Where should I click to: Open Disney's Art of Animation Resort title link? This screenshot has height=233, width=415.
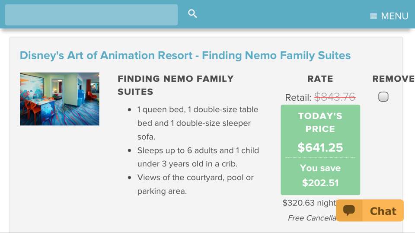185,55
